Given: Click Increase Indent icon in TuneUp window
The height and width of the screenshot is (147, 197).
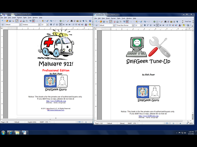Looking at the screenshot, I should point(176,25).
